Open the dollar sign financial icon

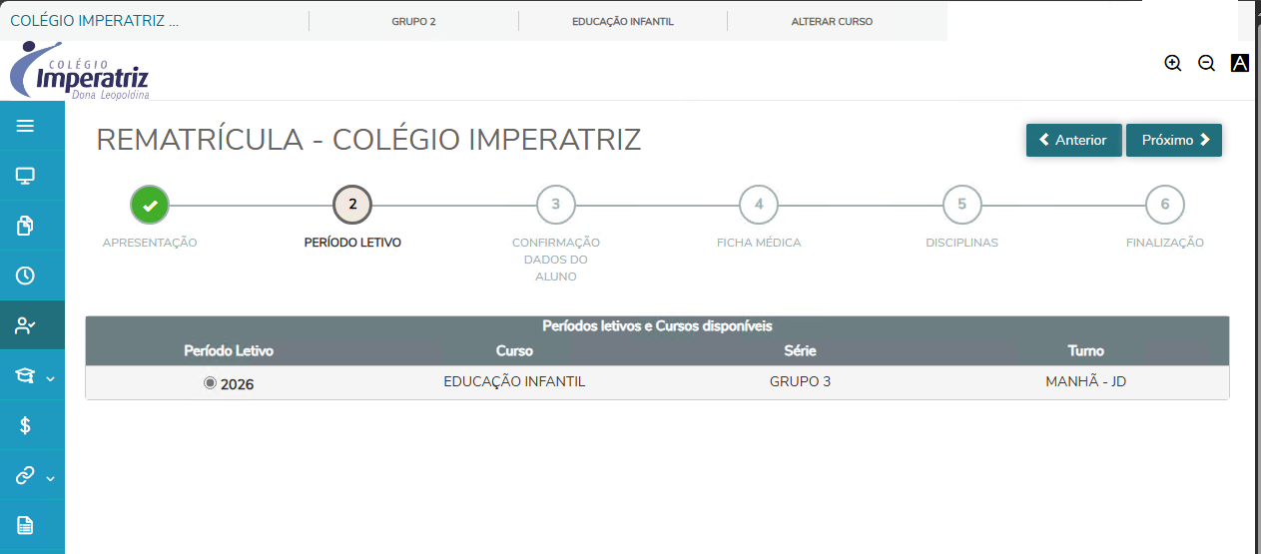click(25, 425)
